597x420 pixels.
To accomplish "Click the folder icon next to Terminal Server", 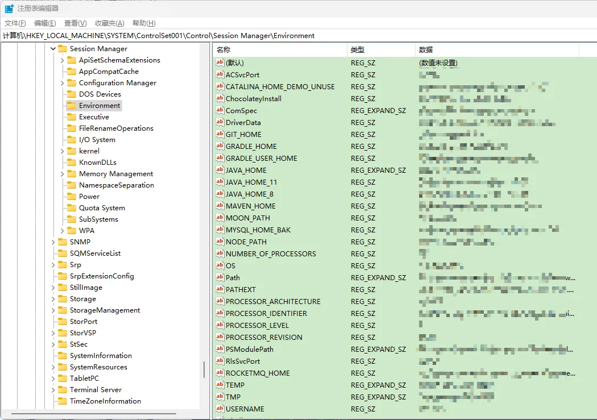I will (x=62, y=390).
